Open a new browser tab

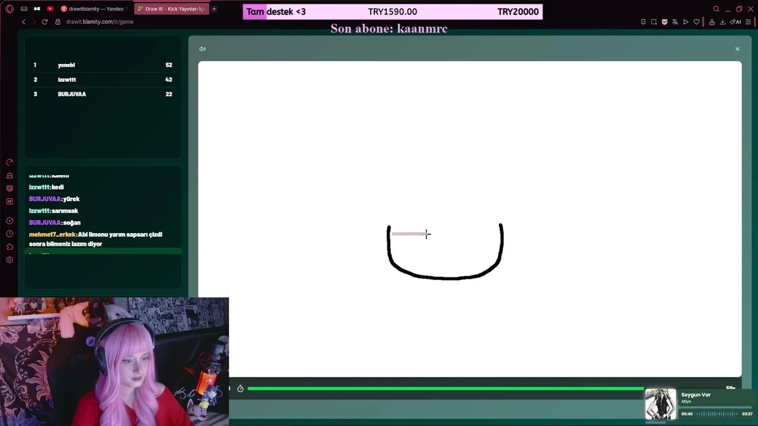tap(214, 9)
